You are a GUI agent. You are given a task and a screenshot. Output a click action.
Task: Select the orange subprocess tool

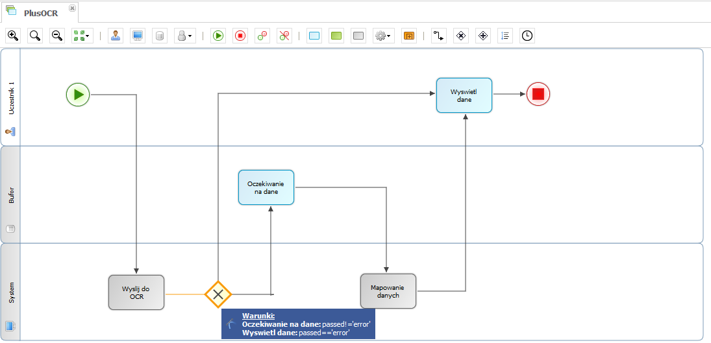pos(409,36)
